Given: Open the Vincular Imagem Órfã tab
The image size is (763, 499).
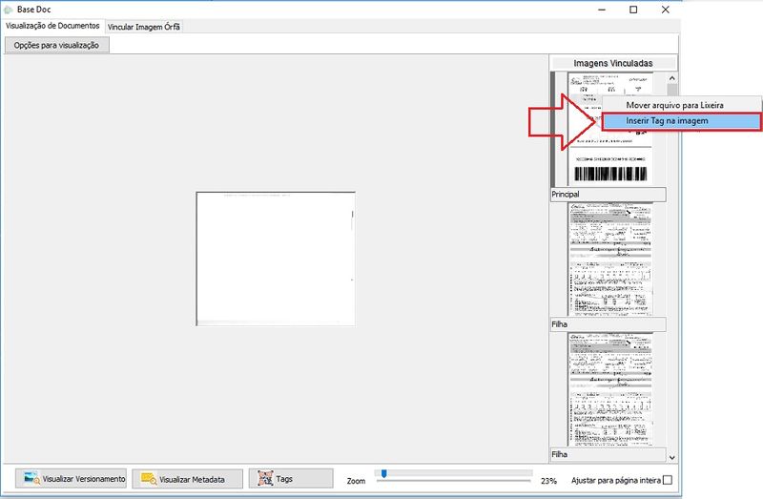Looking at the screenshot, I should (x=144, y=26).
